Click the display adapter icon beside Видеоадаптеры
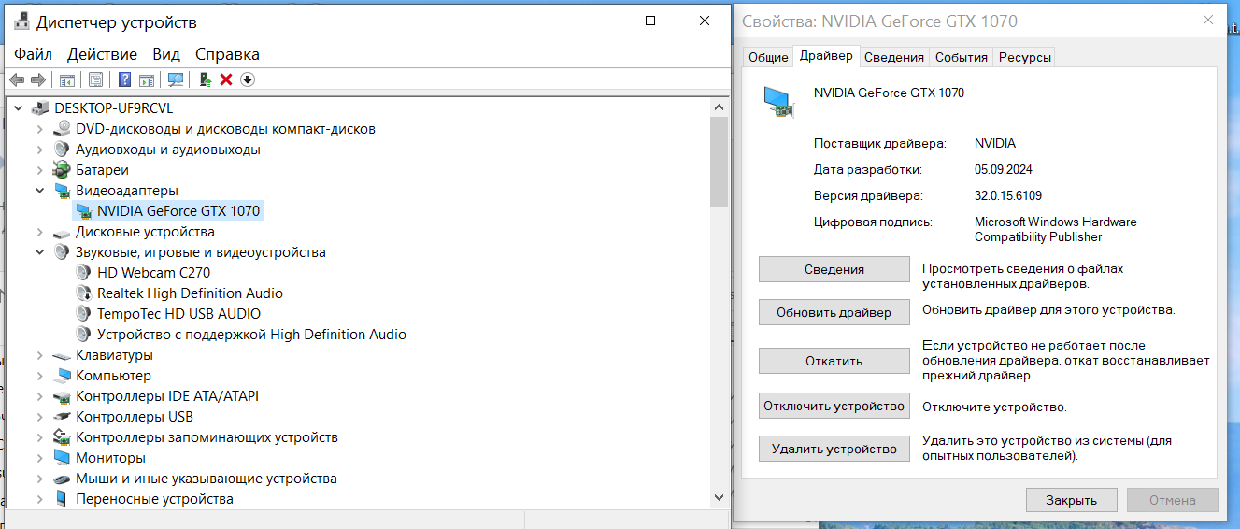The width and height of the screenshot is (1240, 529). click(62, 191)
